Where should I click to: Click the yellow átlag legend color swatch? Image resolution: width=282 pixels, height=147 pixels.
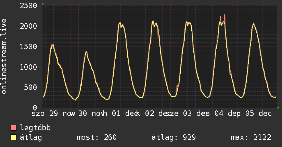14,138
